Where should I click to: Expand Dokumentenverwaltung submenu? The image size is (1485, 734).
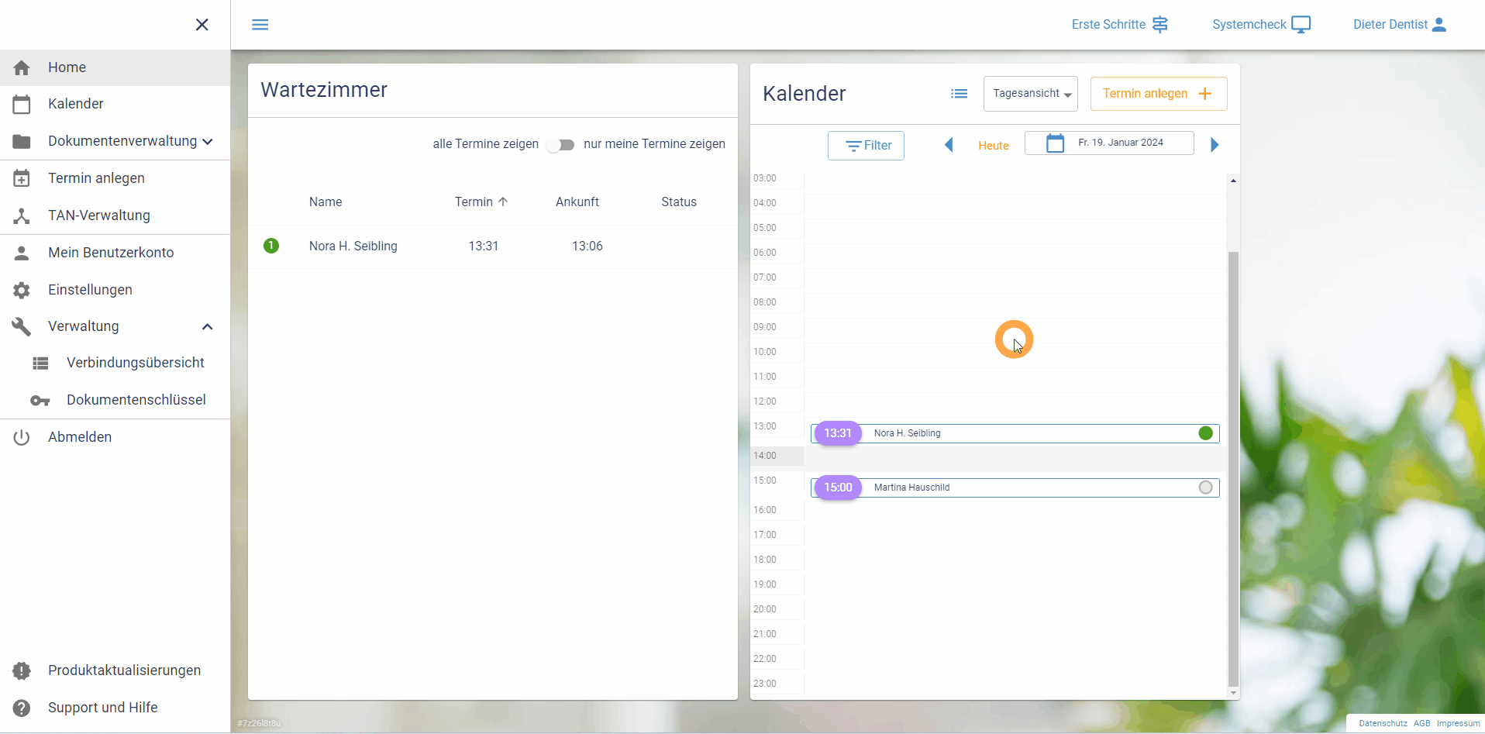point(207,142)
